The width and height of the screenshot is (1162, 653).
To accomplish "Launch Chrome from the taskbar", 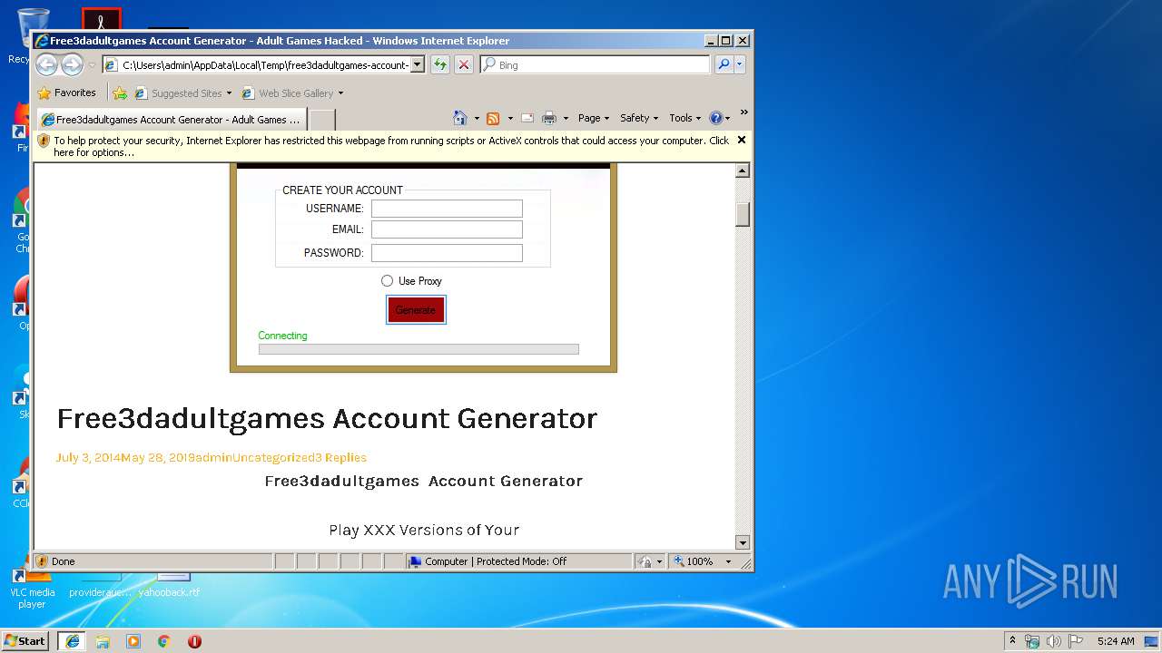I will click(x=164, y=641).
